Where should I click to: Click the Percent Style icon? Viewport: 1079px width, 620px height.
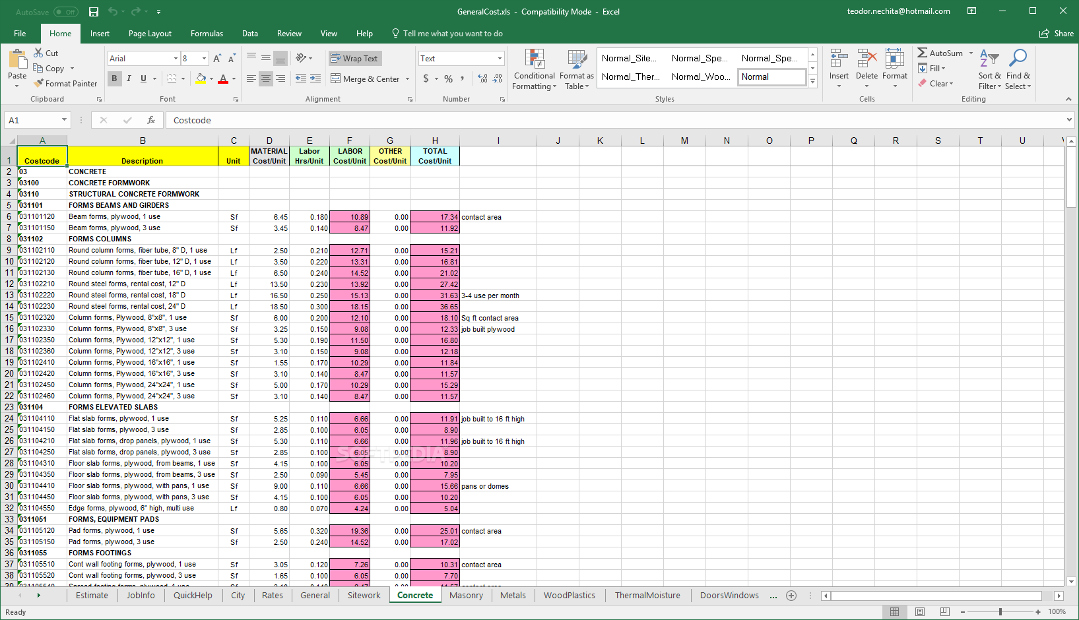pyautogui.click(x=448, y=78)
